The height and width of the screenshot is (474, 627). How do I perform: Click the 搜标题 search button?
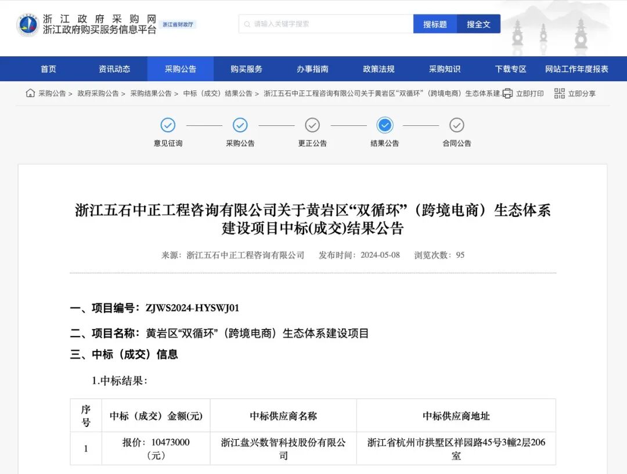[435, 24]
